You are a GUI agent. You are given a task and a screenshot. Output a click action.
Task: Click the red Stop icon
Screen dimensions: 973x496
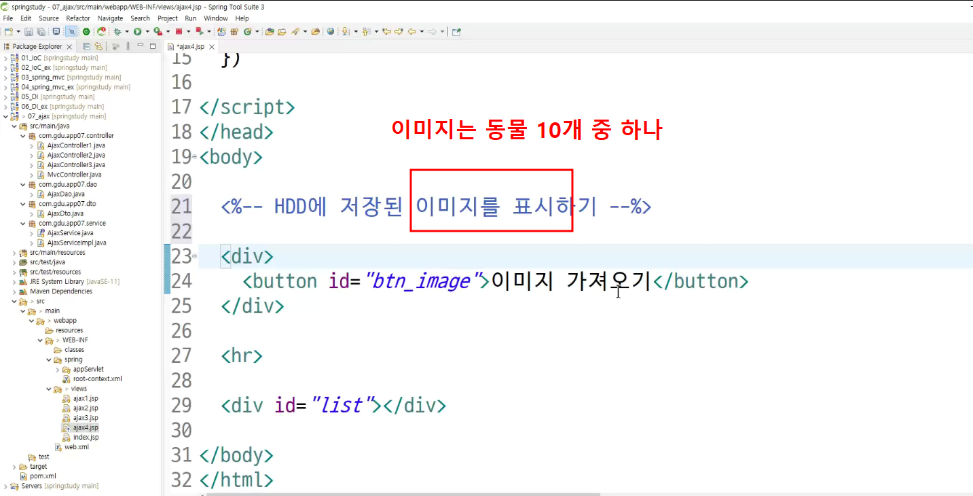pos(179,31)
